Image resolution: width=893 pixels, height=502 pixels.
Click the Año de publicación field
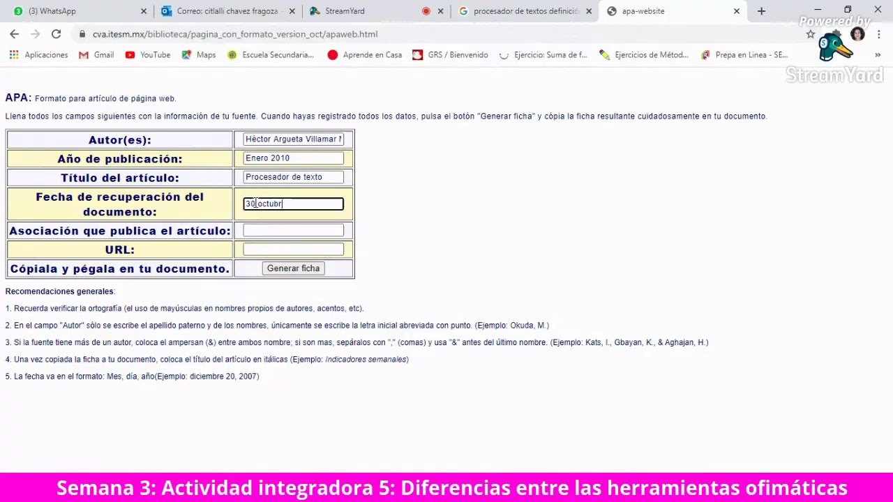tap(293, 158)
